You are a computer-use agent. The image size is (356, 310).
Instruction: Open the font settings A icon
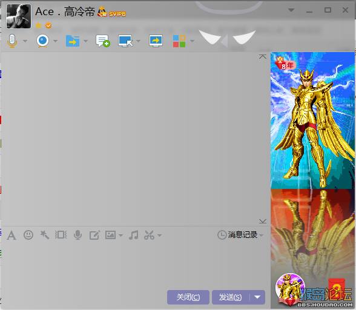(x=12, y=236)
